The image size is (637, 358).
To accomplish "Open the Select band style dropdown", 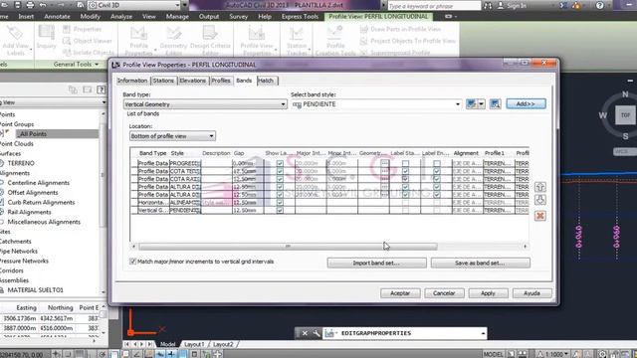I will pyautogui.click(x=376, y=104).
